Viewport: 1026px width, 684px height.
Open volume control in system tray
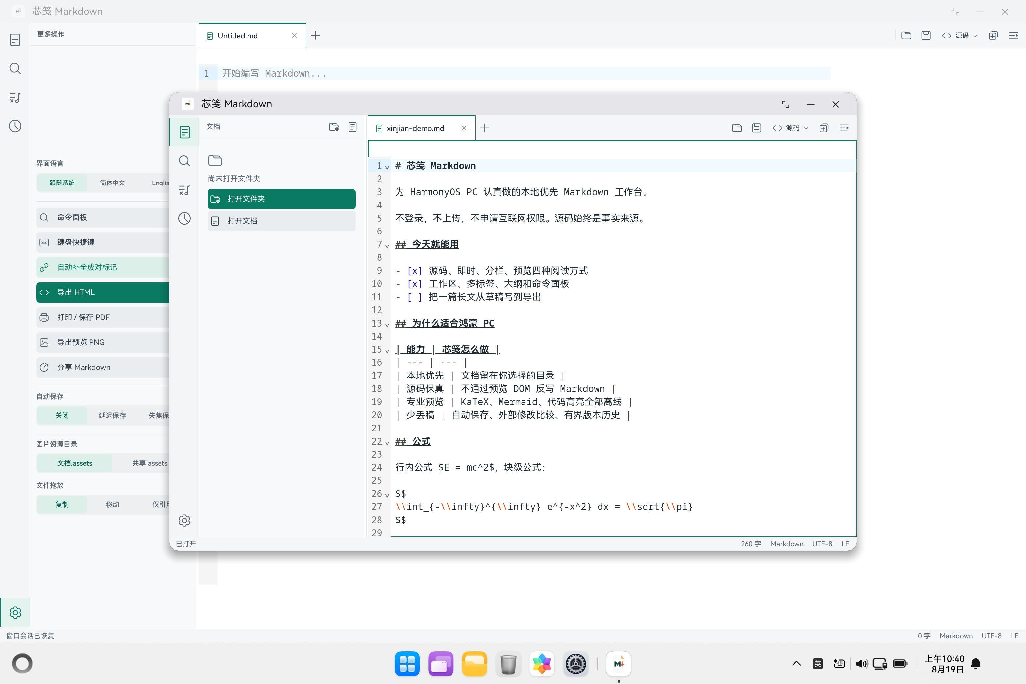tap(861, 664)
